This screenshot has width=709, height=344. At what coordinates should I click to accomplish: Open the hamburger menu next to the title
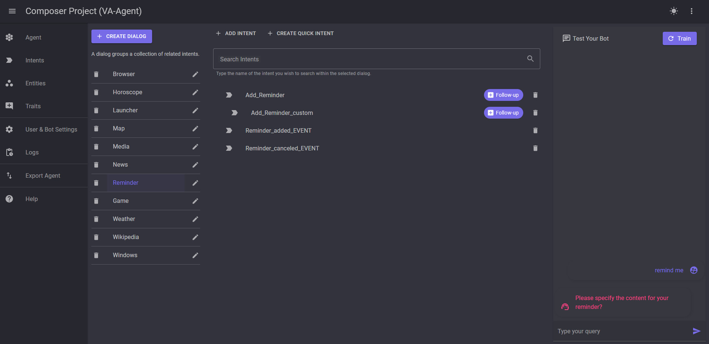click(x=12, y=11)
